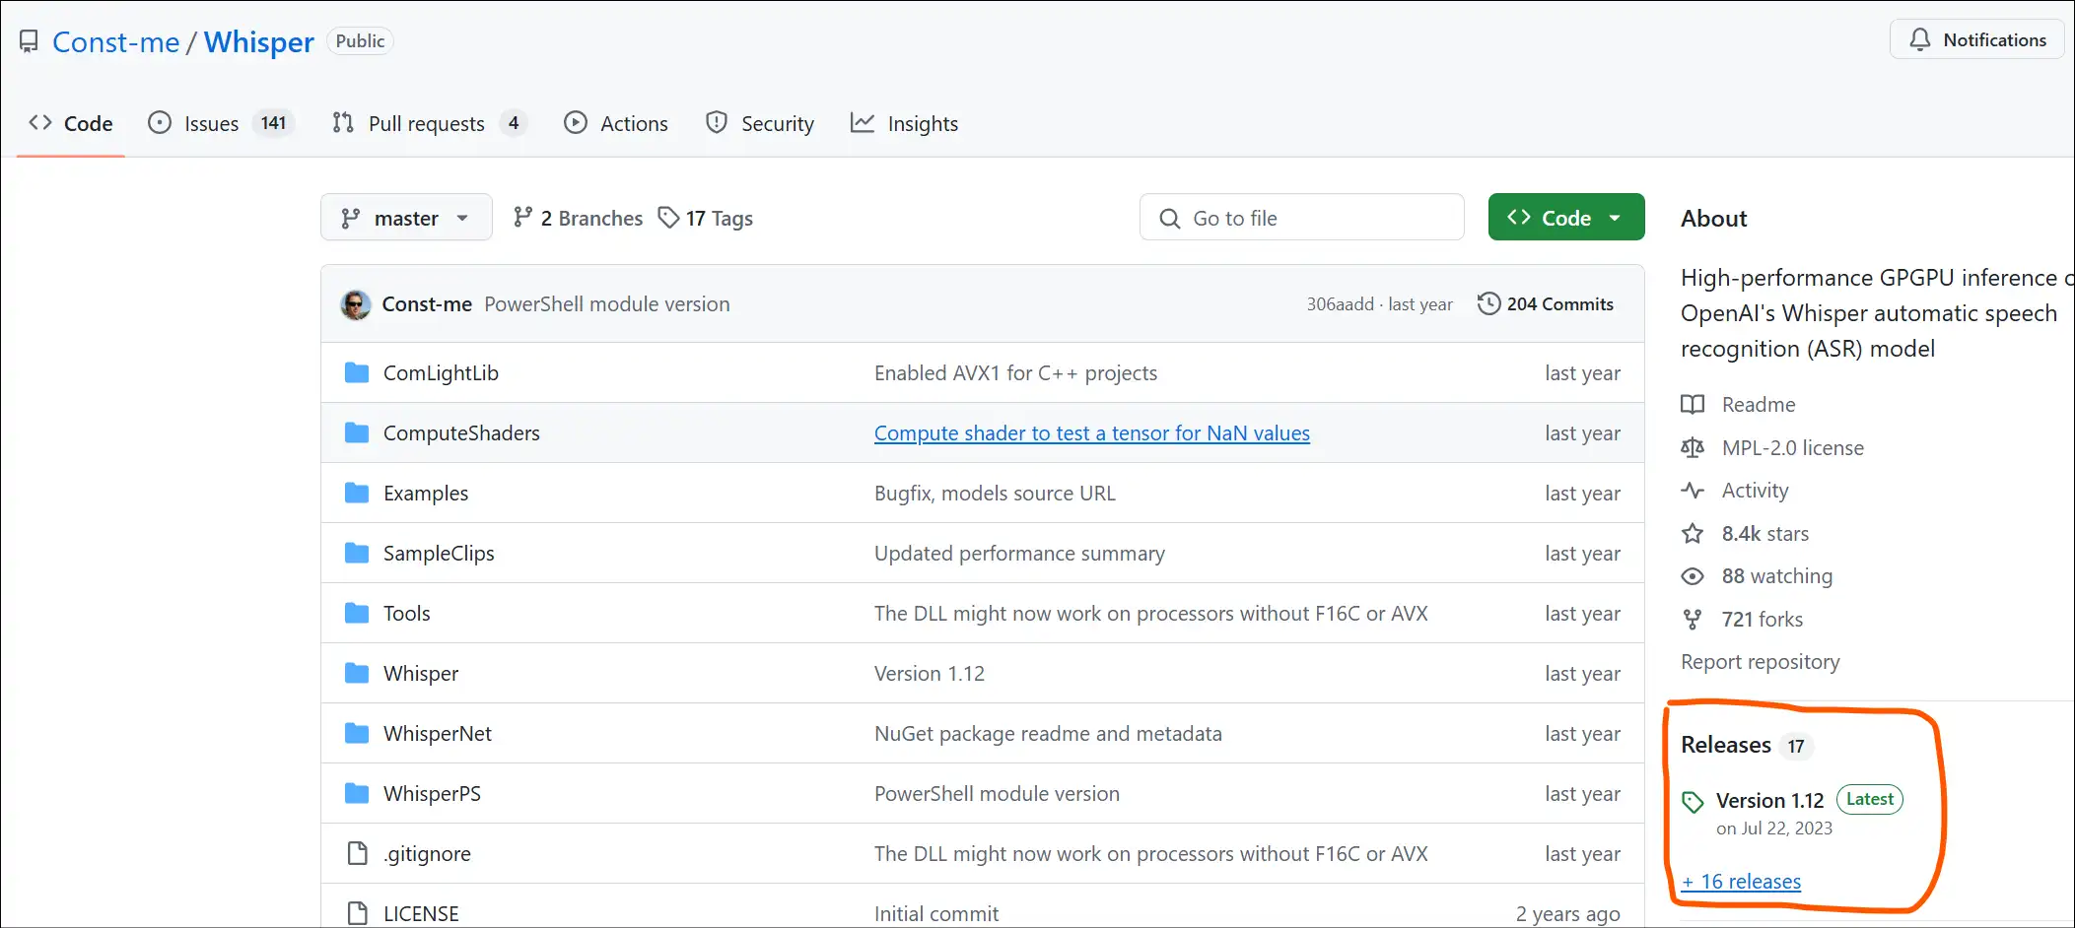2075x928 pixels.
Task: Click the WhisperPS folder icon
Action: pyautogui.click(x=357, y=793)
